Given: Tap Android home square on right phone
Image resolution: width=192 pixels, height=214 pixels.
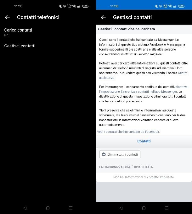Looking at the screenshot, I should (144, 208).
